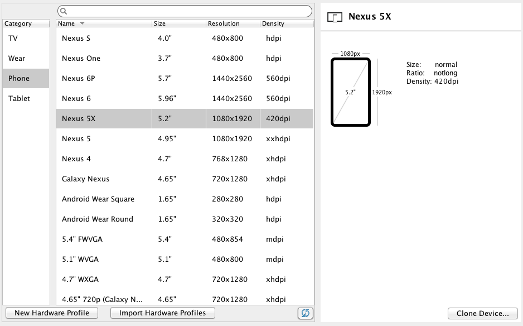The image size is (523, 326).
Task: Click the Clone Device button
Action: point(483,313)
